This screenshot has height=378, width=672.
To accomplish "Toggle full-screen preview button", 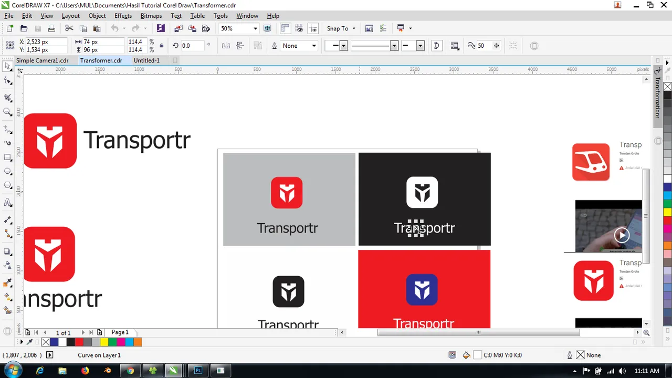I will click(x=267, y=28).
